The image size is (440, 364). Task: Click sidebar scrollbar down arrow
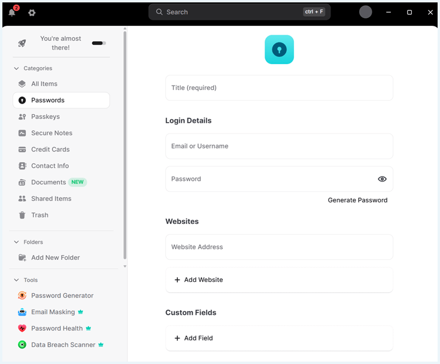[x=125, y=266]
